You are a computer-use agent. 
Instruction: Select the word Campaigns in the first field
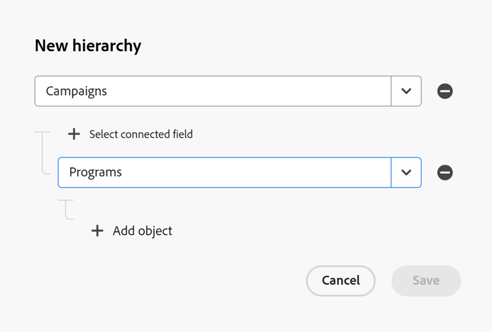[x=76, y=91]
